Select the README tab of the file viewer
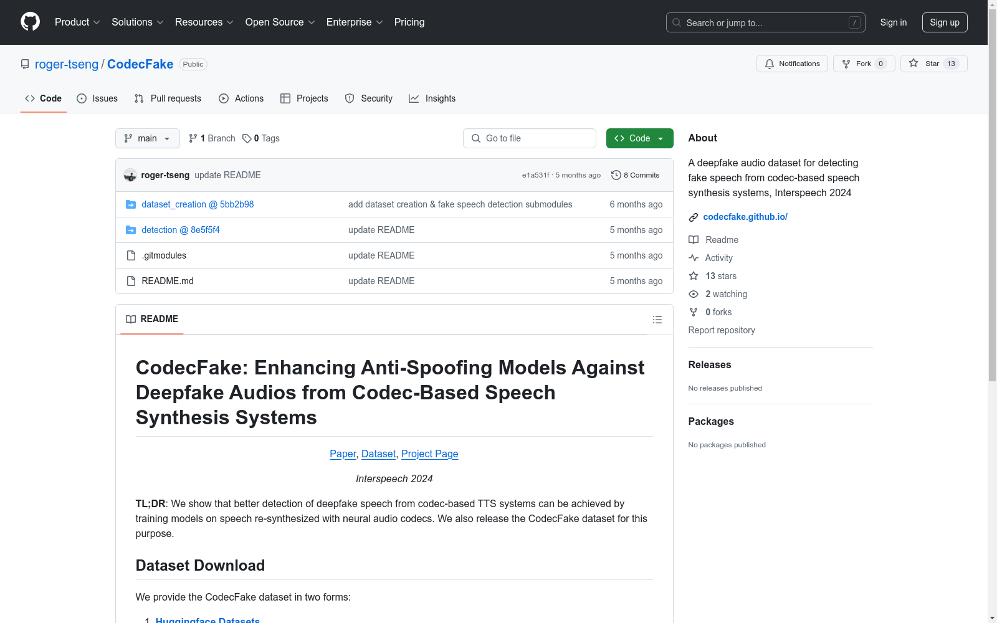 tap(152, 319)
